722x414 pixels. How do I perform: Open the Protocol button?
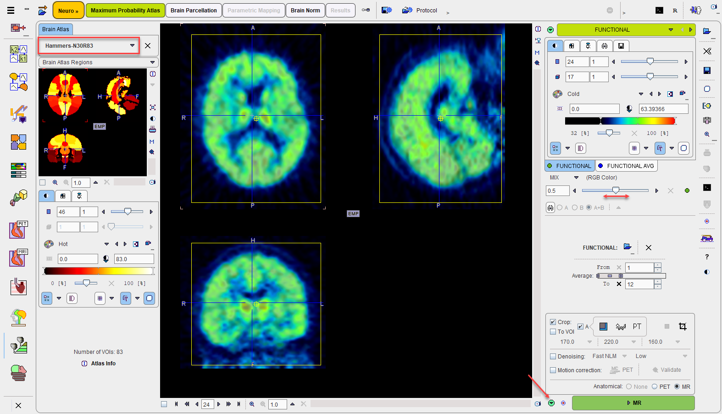click(x=419, y=10)
